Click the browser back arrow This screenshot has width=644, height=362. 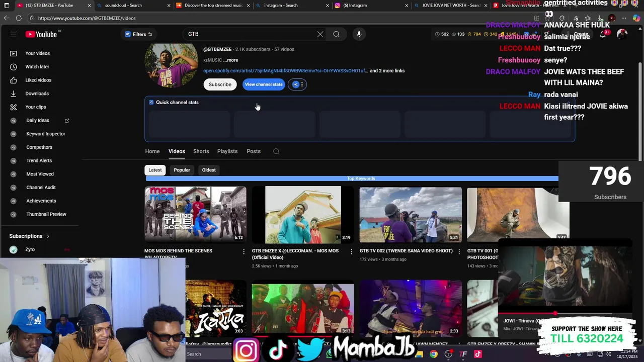(x=7, y=18)
